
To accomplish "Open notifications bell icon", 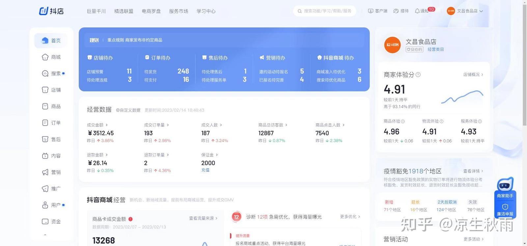I will tap(417, 11).
